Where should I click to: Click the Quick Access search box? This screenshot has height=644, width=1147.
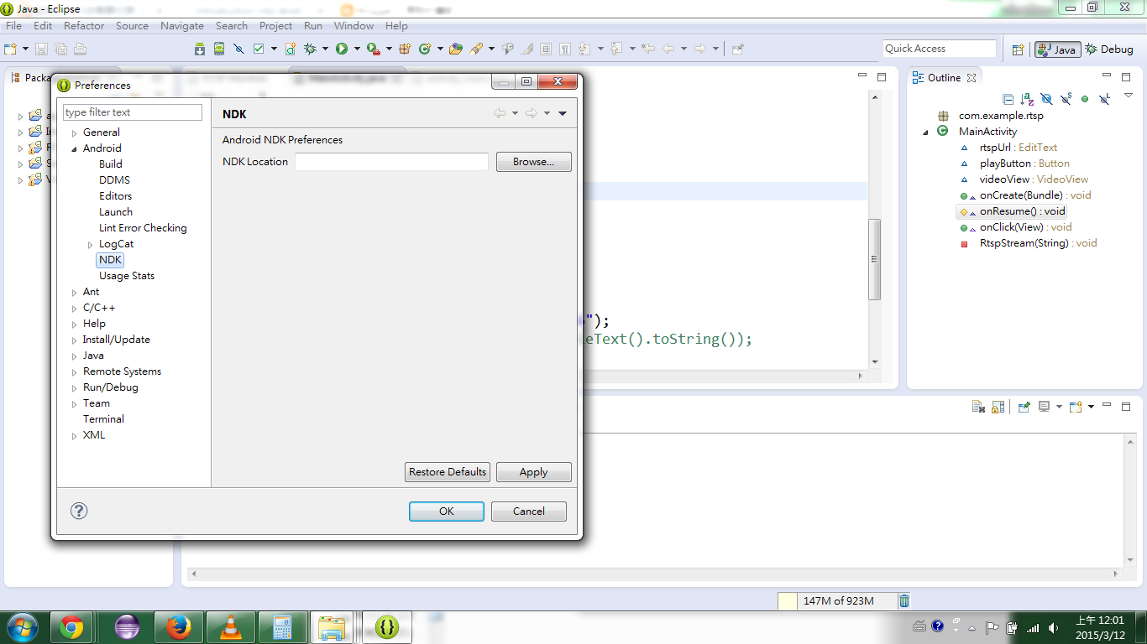(x=940, y=49)
